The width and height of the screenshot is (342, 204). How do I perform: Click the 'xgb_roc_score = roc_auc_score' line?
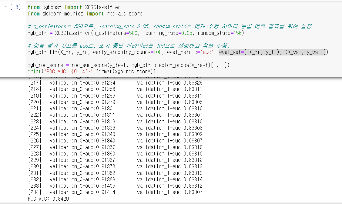[129, 65]
